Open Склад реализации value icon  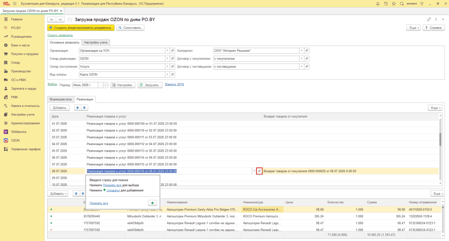point(172,59)
